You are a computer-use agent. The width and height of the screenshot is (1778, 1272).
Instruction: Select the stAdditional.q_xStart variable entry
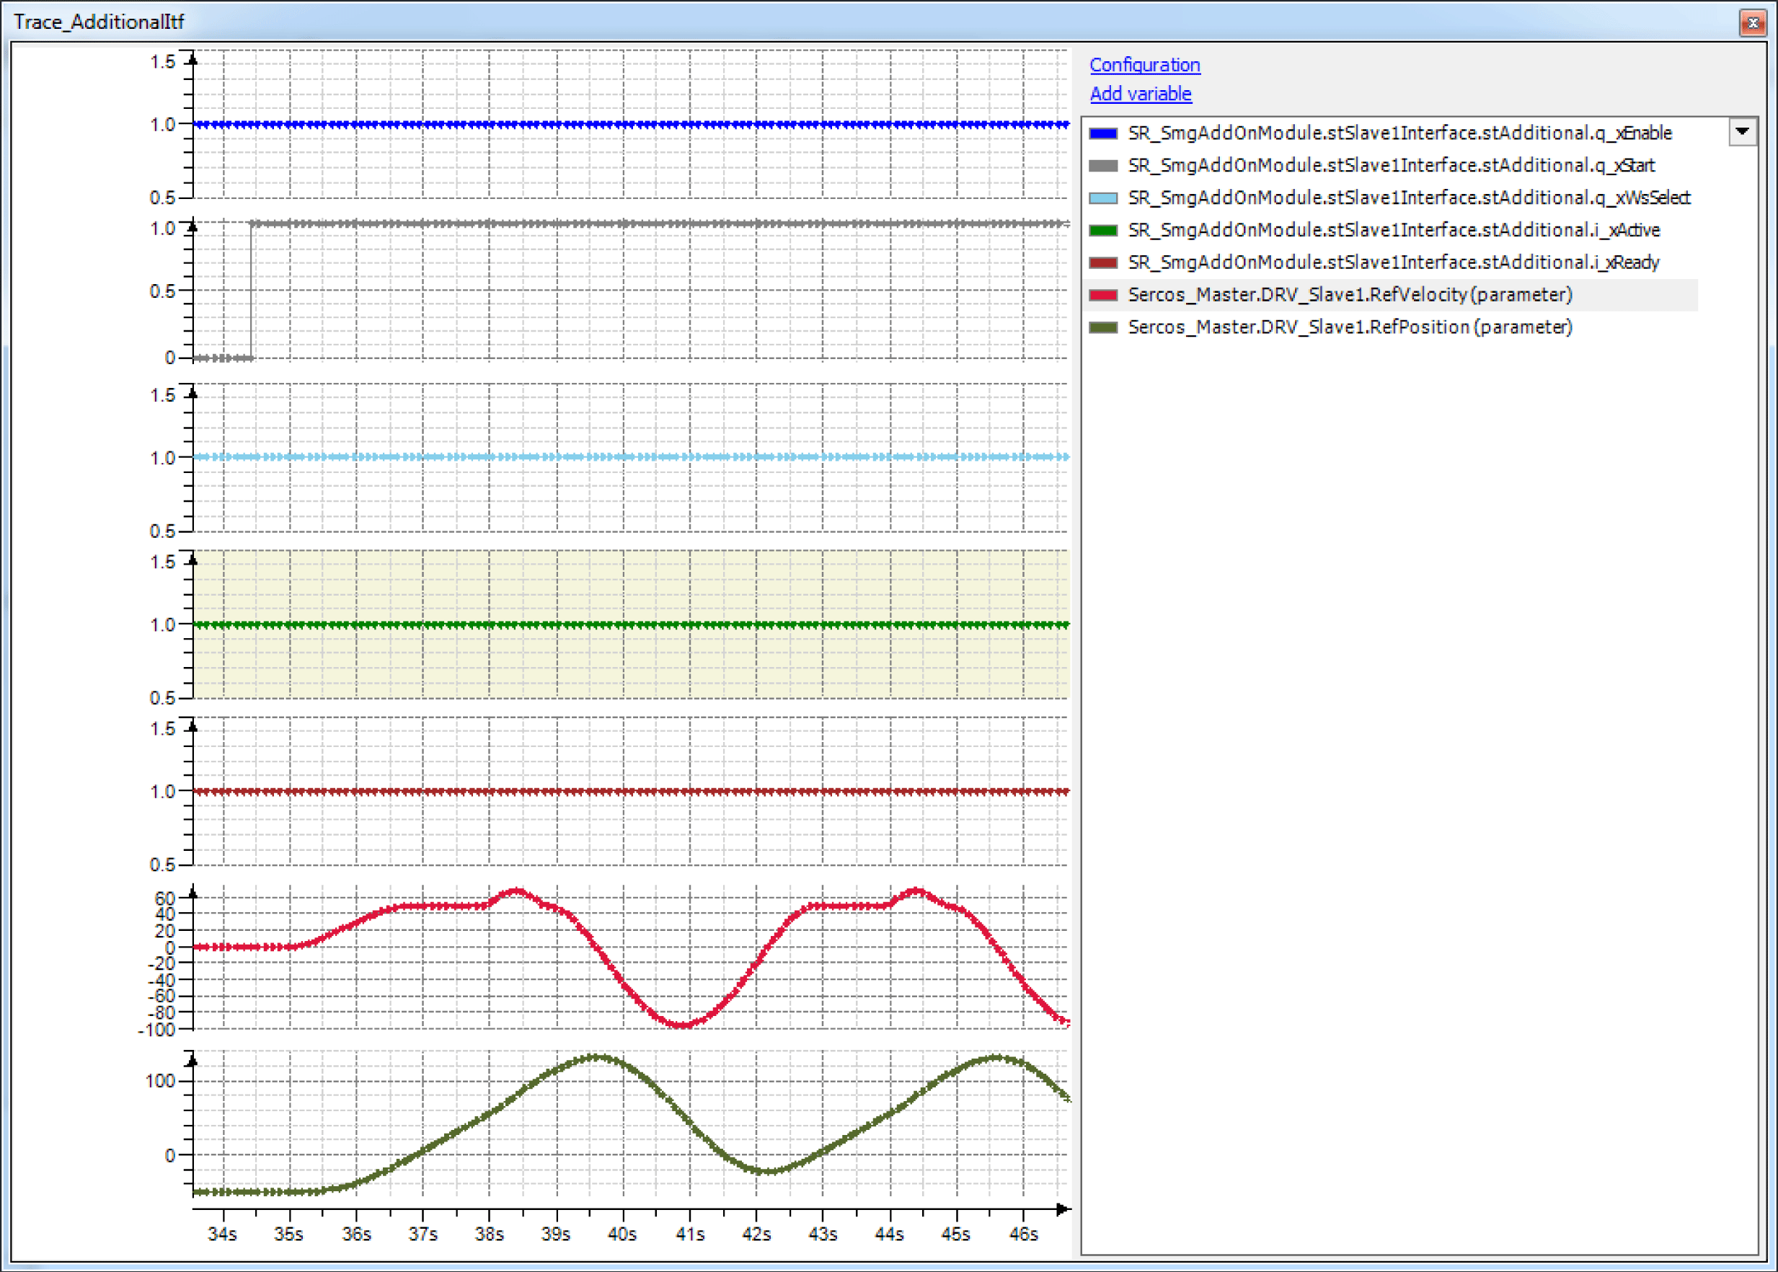[1391, 165]
